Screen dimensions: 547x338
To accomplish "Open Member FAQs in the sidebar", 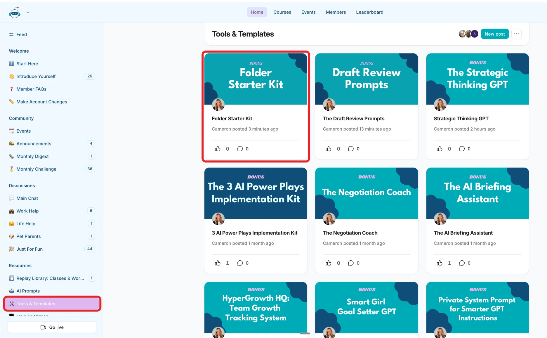I will point(51,89).
